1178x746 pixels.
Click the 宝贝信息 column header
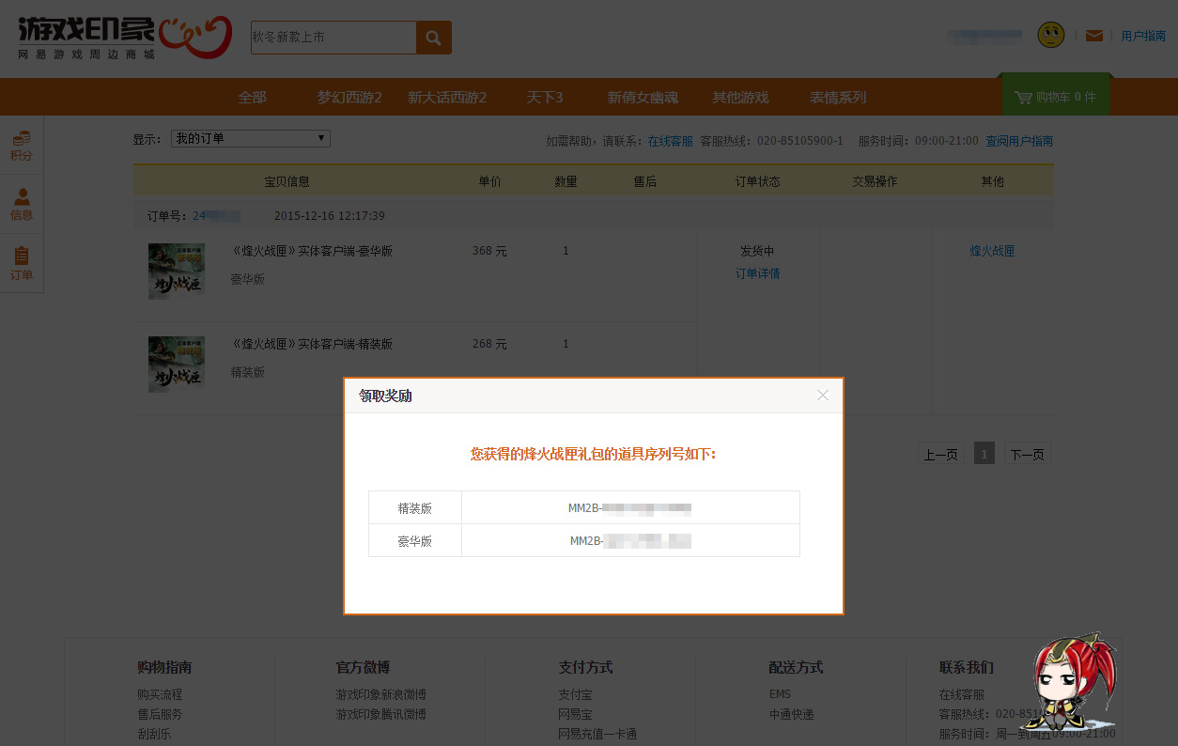click(x=287, y=181)
